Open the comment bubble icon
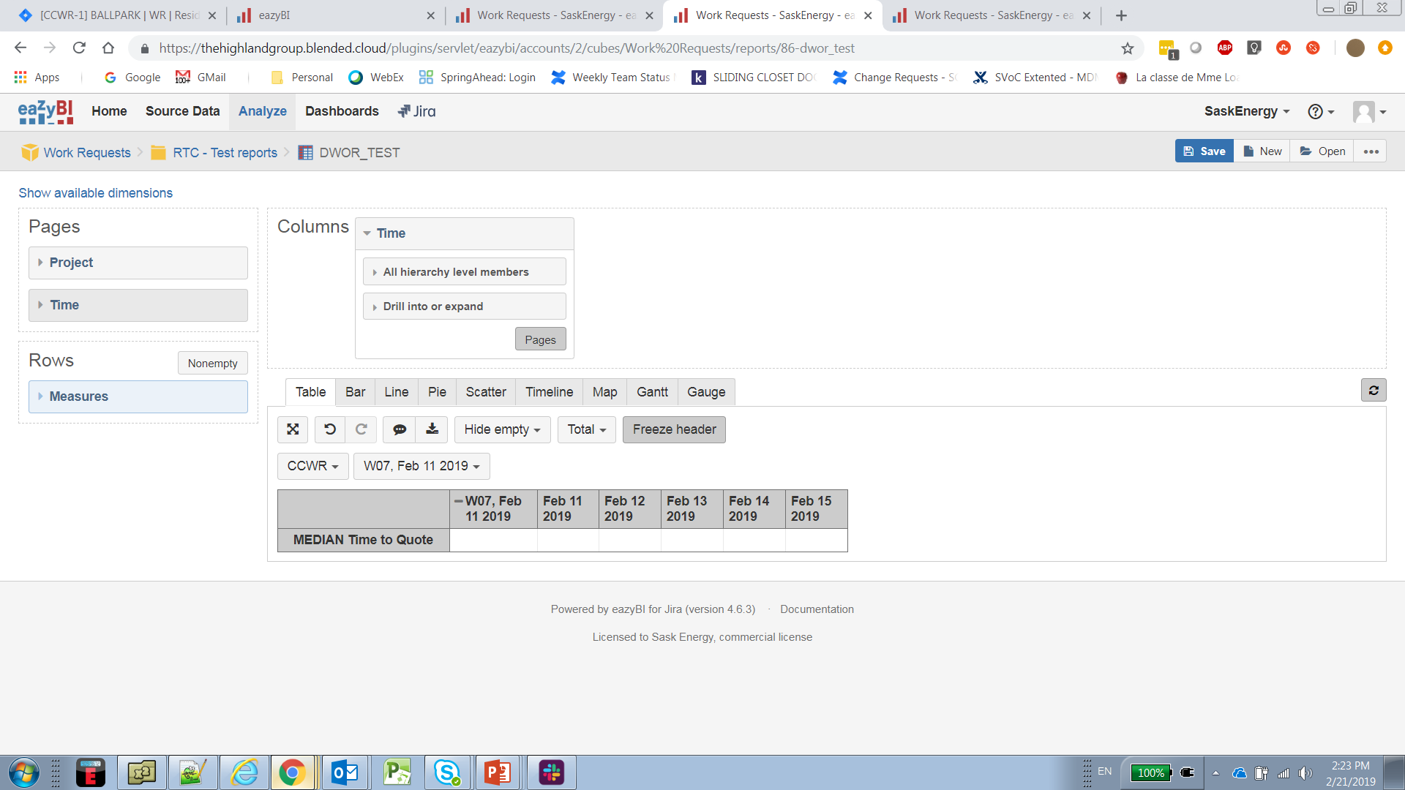The height and width of the screenshot is (790, 1405). point(400,429)
